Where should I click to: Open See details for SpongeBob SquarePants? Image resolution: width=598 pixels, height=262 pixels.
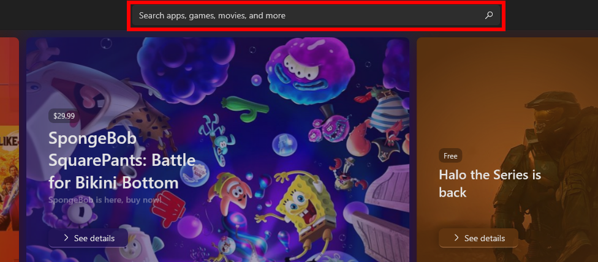tap(88, 238)
